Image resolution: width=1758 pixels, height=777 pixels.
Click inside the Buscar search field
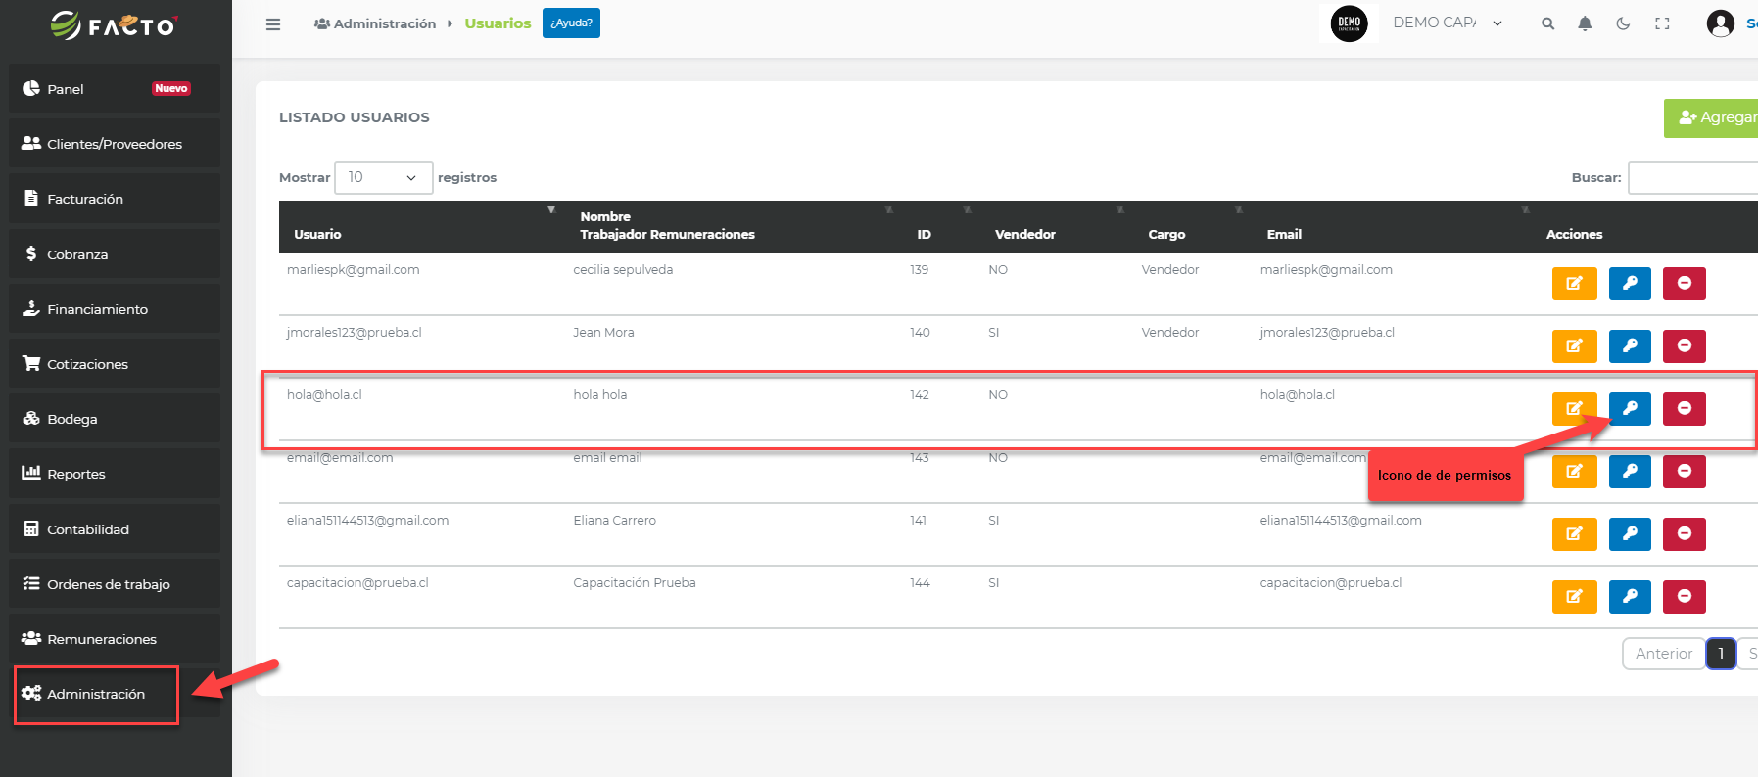(1694, 178)
